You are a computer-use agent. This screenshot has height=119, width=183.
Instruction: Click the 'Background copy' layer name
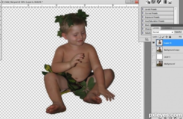[171, 50]
